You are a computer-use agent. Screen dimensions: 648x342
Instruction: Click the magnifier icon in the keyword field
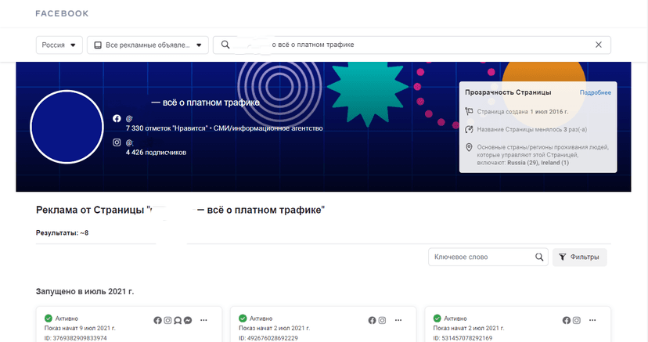[x=539, y=257]
